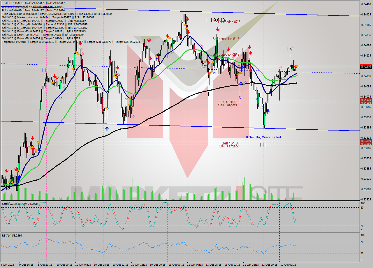Click the 'Sell 161.8' level label
This screenshot has height=268, width=373.
[230, 143]
